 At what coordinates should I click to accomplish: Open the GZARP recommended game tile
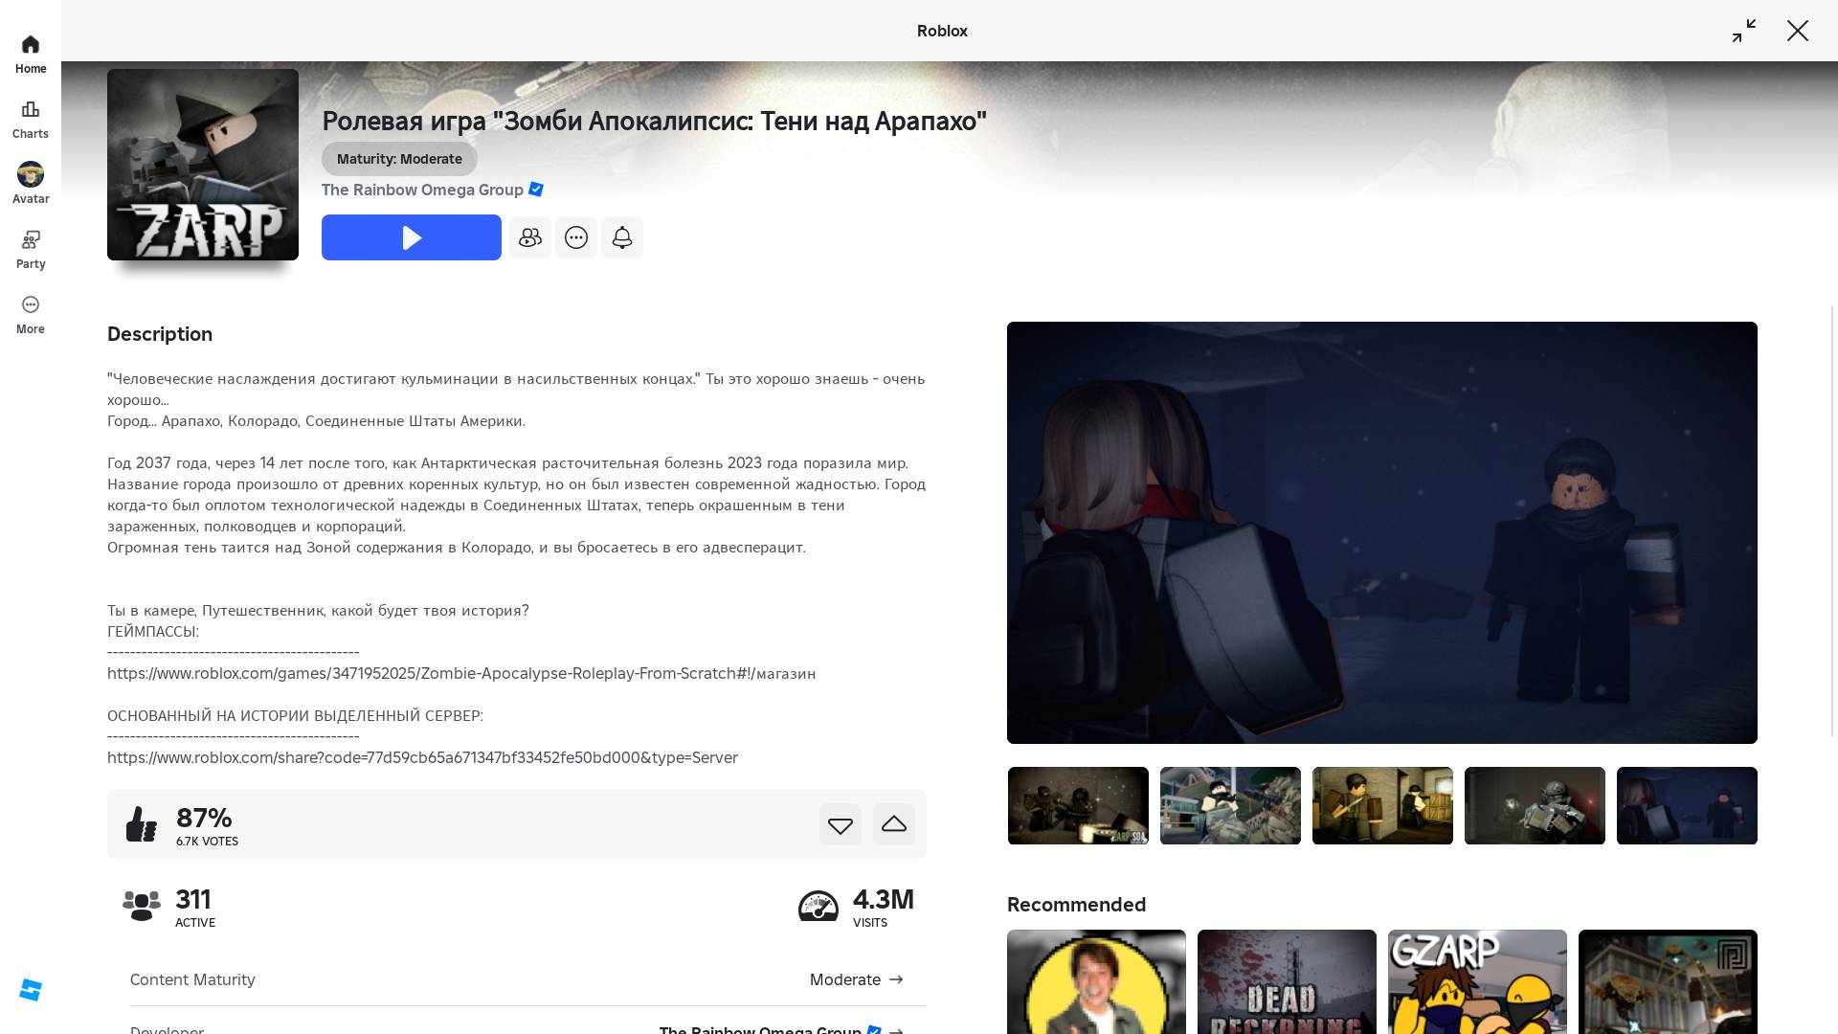(1476, 981)
